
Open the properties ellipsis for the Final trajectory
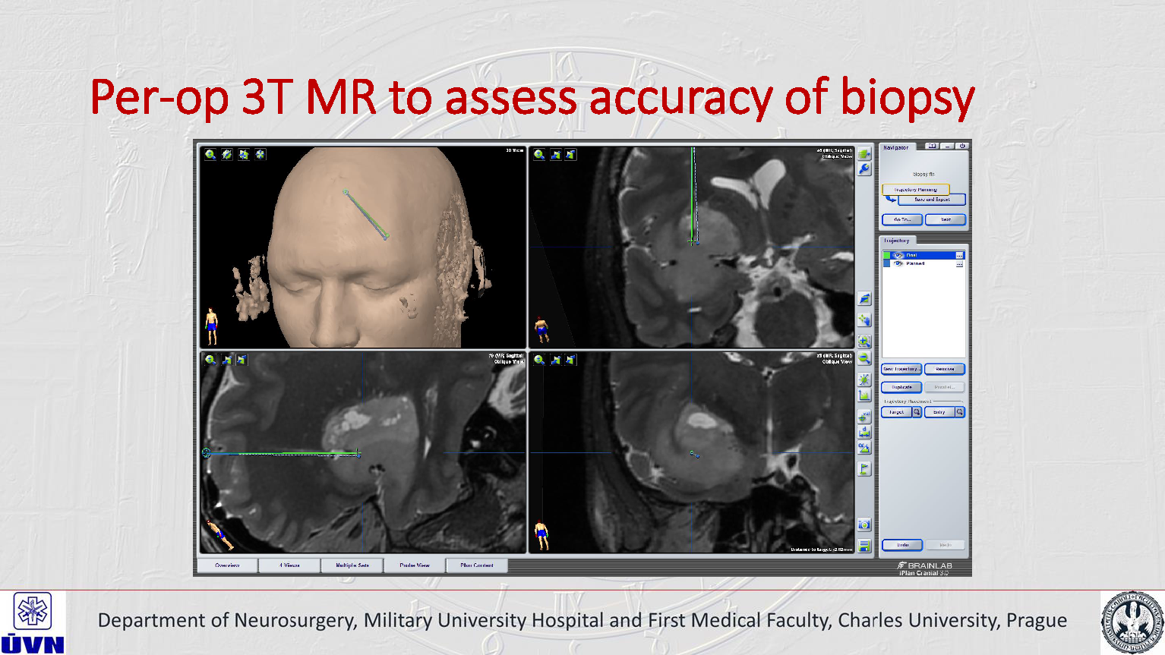point(959,256)
